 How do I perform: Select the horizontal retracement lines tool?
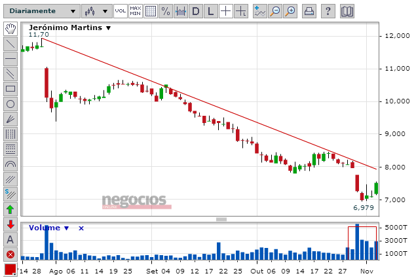(x=10, y=149)
